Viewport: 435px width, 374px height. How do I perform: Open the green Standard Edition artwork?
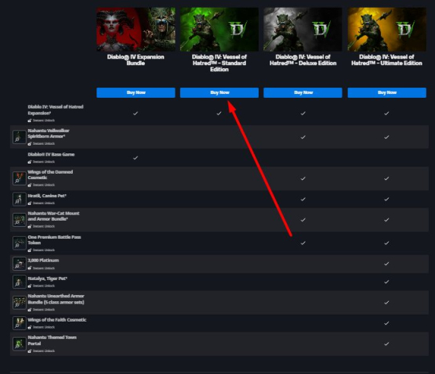coord(219,30)
